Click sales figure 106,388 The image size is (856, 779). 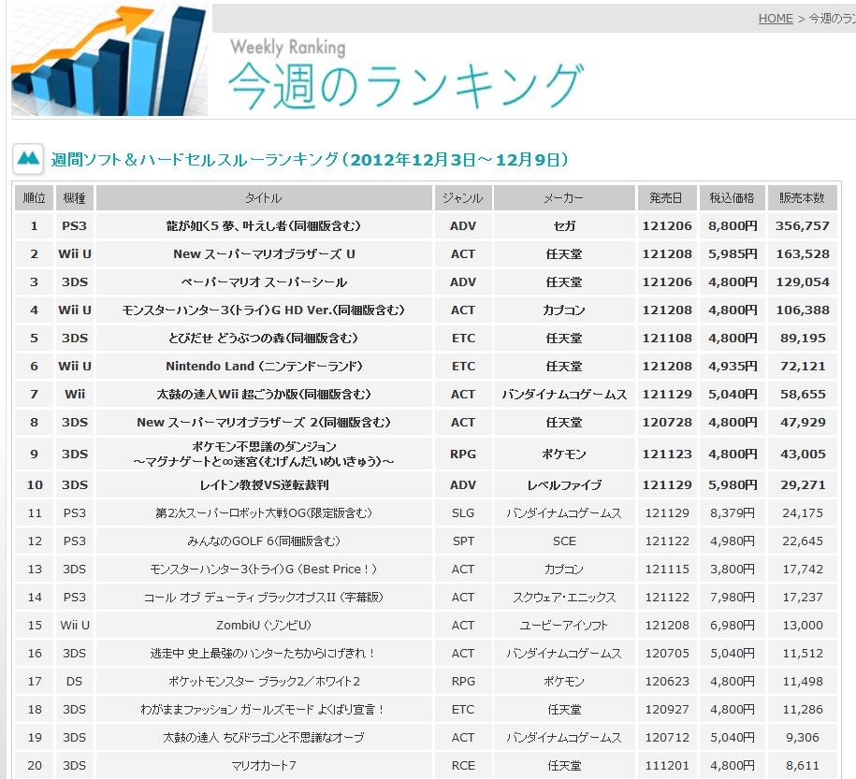click(x=803, y=310)
